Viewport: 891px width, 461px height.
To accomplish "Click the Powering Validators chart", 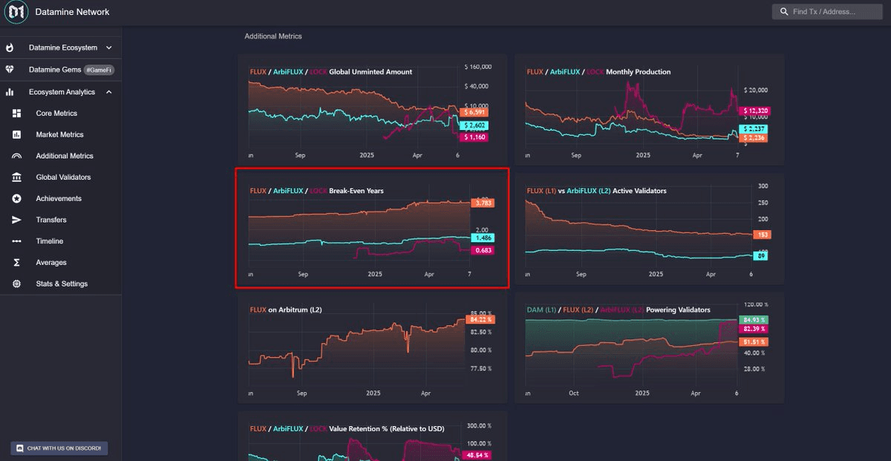I will pos(649,347).
